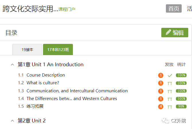
Task: Click the release gate icon for section 1.4
Action: [x=170, y=99]
